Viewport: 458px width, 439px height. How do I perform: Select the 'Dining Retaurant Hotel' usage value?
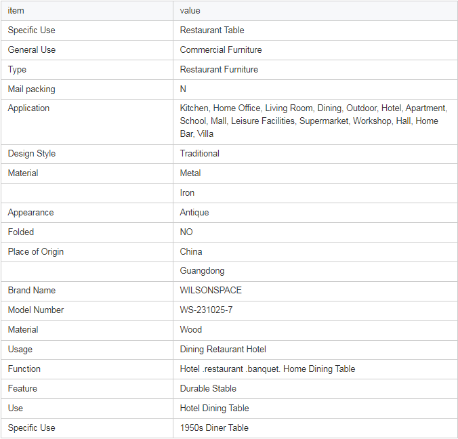[x=223, y=349]
